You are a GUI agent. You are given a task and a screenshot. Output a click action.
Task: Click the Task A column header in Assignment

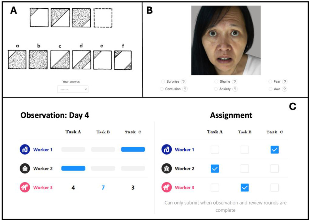(x=215, y=132)
